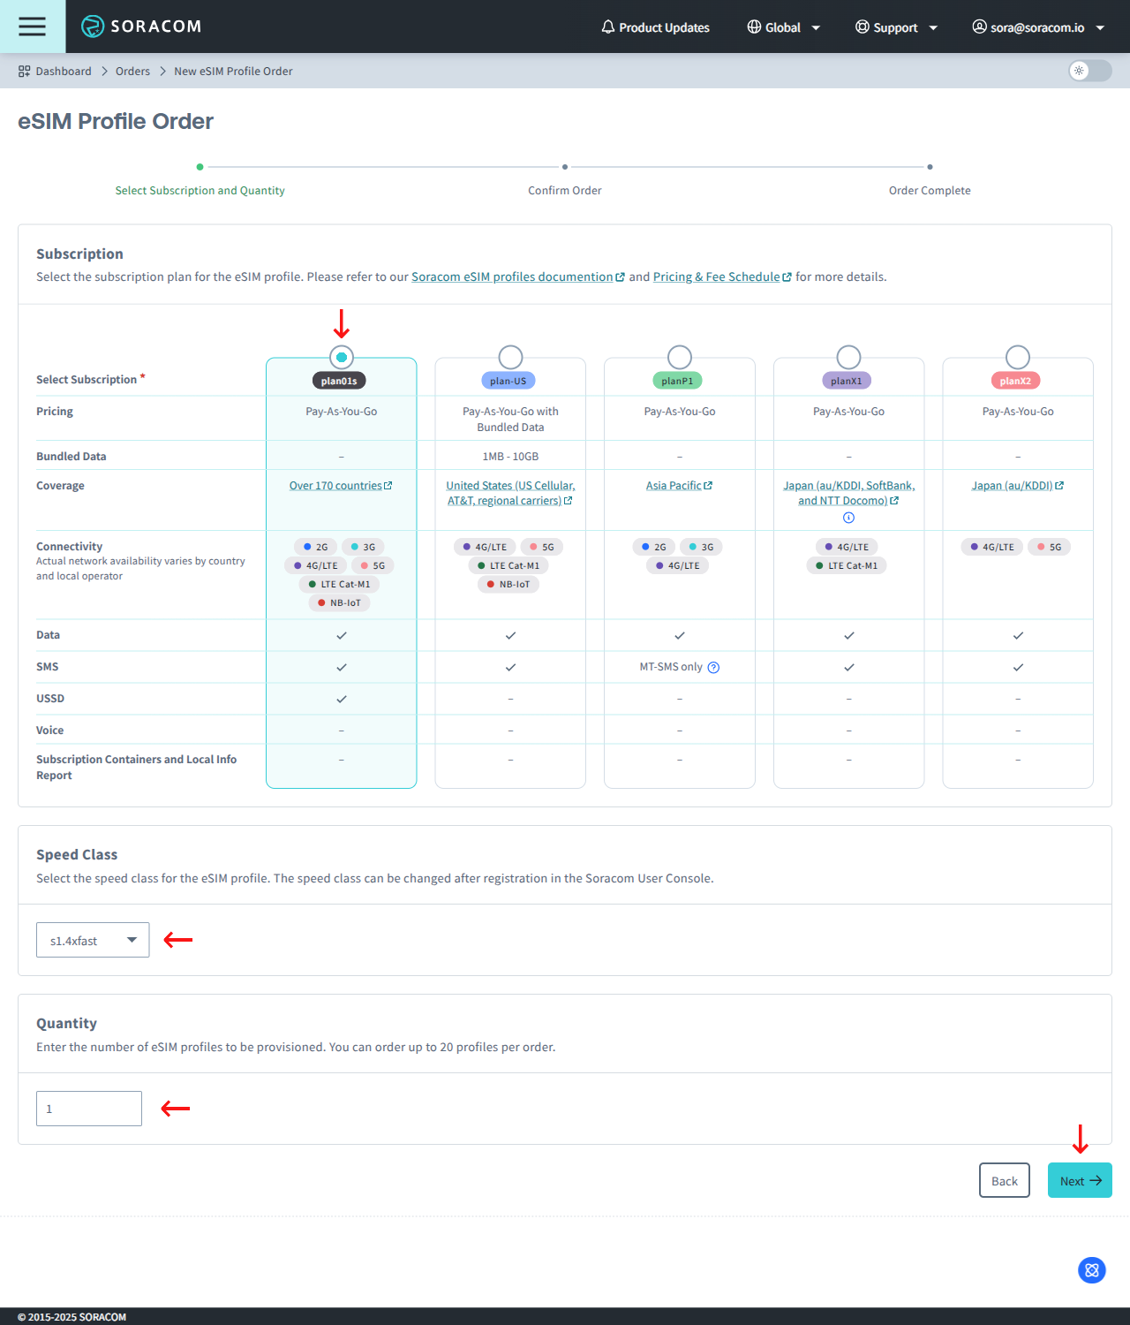
Task: Select the plan-US subscription plan
Action: tap(509, 357)
